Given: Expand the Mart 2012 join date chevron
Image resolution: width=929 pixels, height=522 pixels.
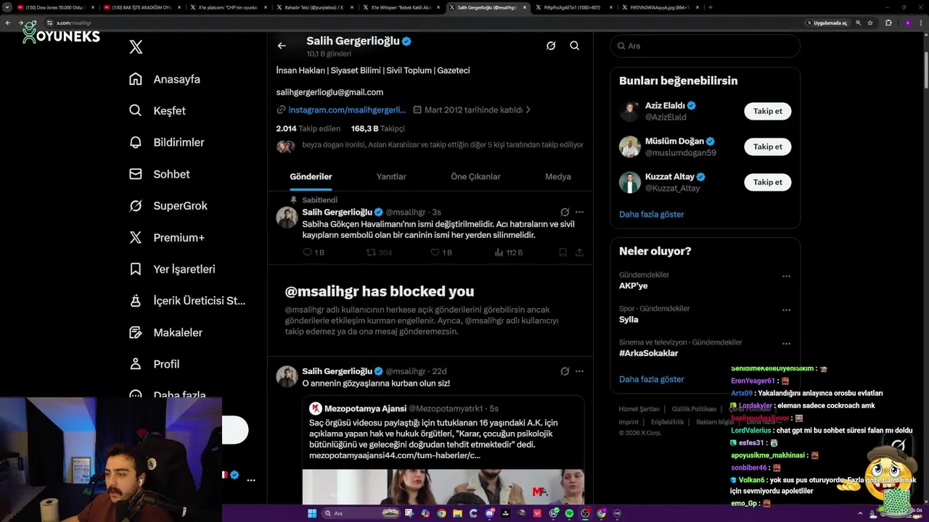Looking at the screenshot, I should (528, 110).
